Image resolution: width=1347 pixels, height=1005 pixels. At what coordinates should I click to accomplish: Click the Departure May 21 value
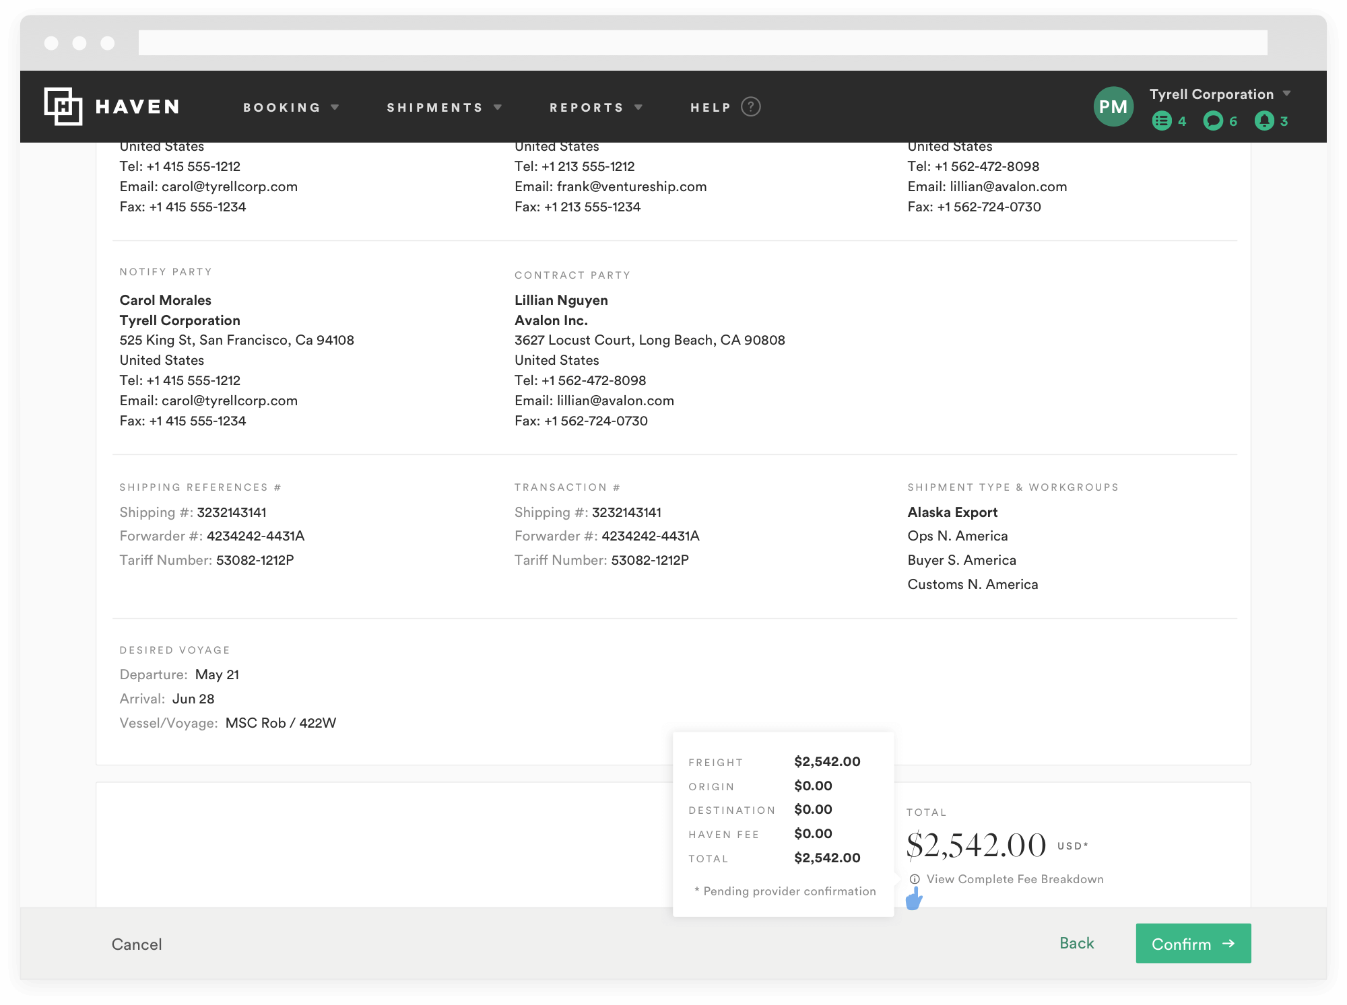pyautogui.click(x=217, y=674)
